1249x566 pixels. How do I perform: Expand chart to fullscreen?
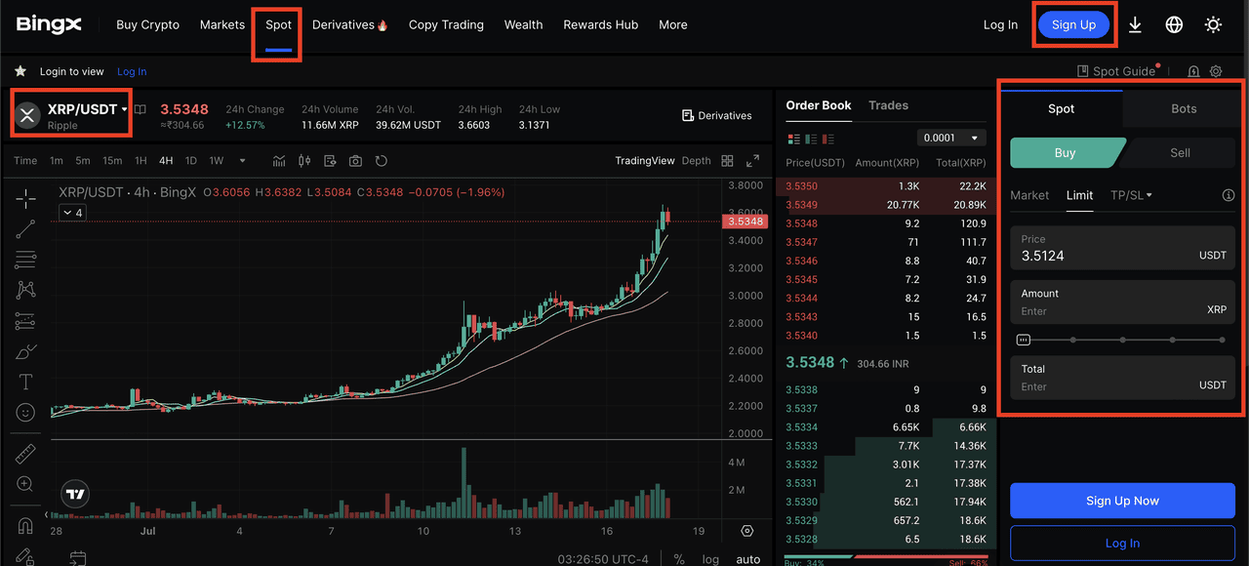pos(752,161)
